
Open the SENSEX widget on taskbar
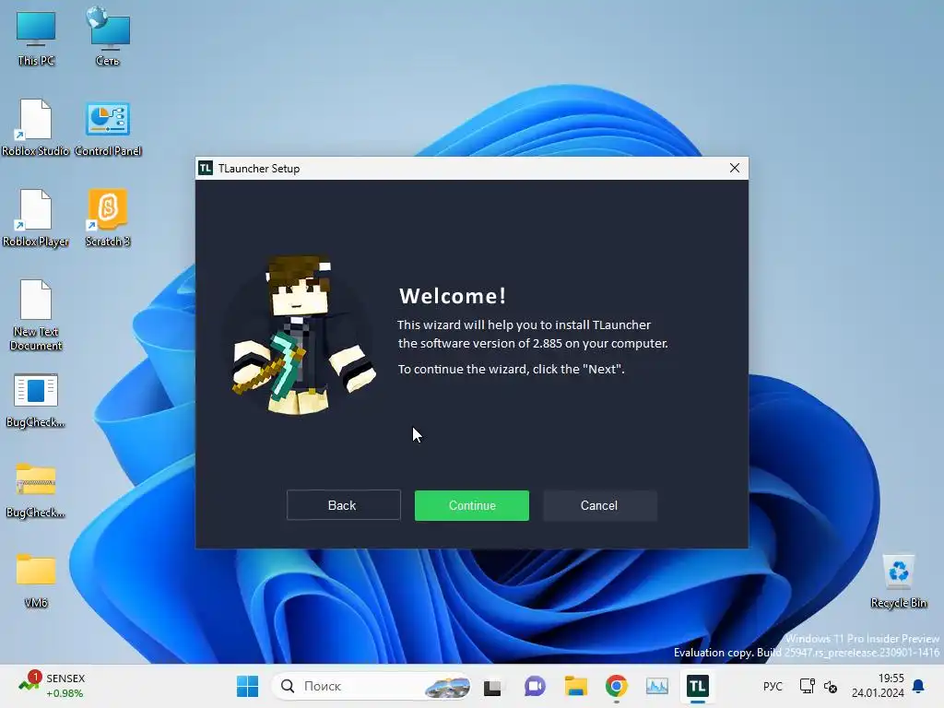52,686
